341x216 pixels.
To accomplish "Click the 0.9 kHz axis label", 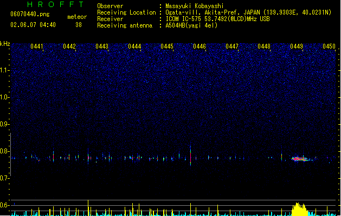I will tap(4, 124).
